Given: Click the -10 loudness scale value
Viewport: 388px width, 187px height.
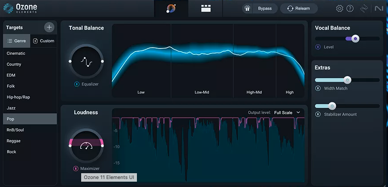Looking at the screenshot, I should point(116,147).
